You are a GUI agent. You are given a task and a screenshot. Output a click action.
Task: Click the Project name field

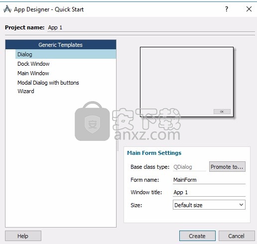point(151,27)
